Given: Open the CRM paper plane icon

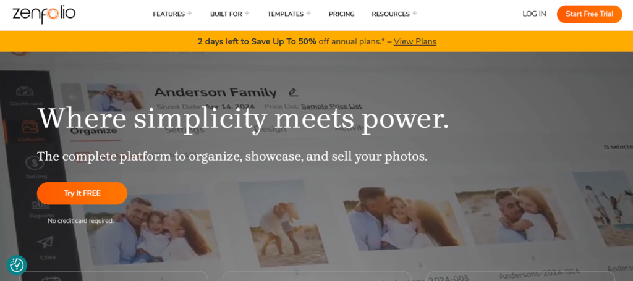Looking at the screenshot, I should click(x=46, y=242).
